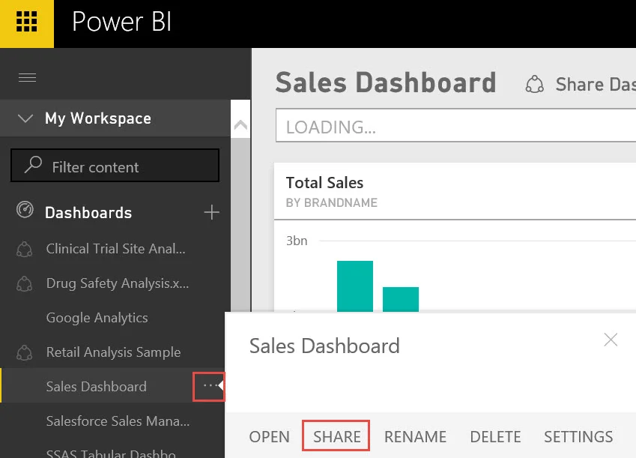Create a new dashboard with the plus icon
The width and height of the screenshot is (636, 458).
click(212, 212)
